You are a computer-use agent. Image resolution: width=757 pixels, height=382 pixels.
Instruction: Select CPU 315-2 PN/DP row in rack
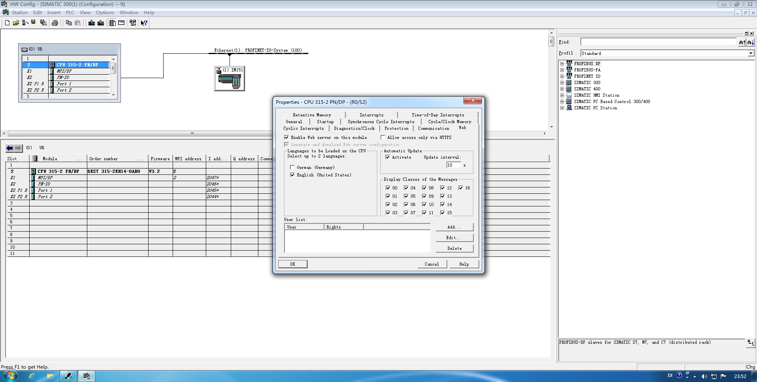click(66, 65)
